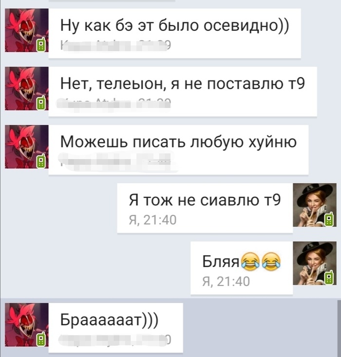Select message 'Ну как бэ эт было осевидно))'
This screenshot has height=357, width=341.
(x=175, y=33)
